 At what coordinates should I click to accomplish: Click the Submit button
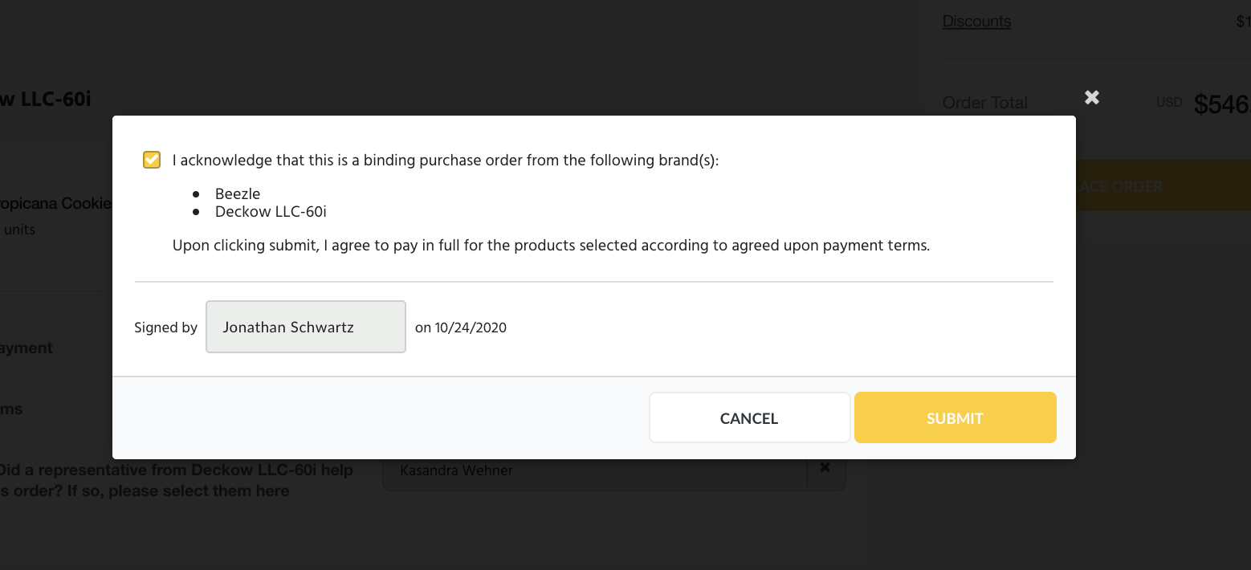click(955, 417)
